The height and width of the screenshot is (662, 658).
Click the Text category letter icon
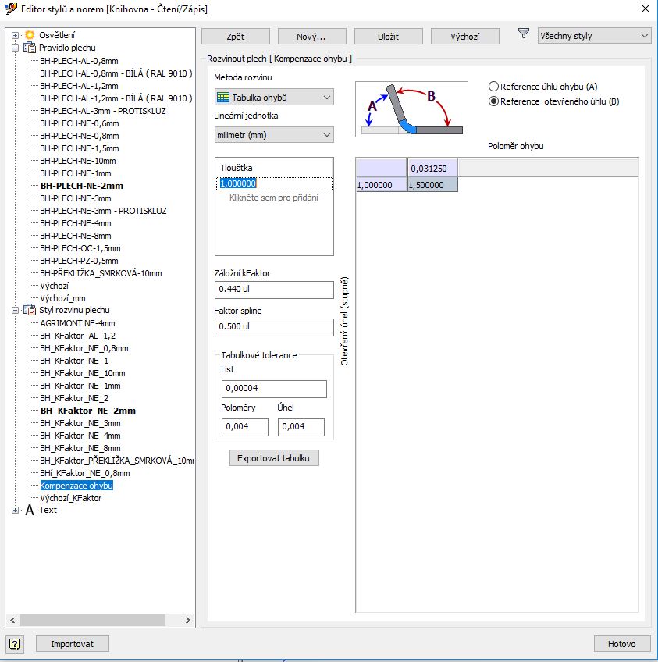pos(30,510)
